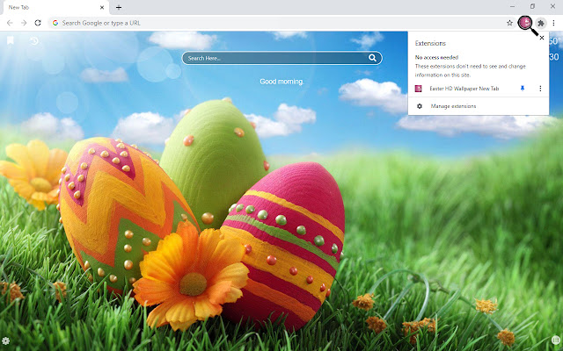Open the settings gear at the page's bottom left
Screen dimensions: 563x351
point(6,340)
